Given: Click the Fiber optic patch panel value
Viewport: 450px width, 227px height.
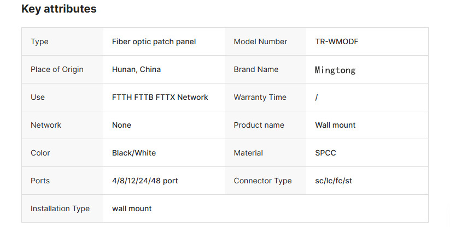Looking at the screenshot, I should (154, 41).
